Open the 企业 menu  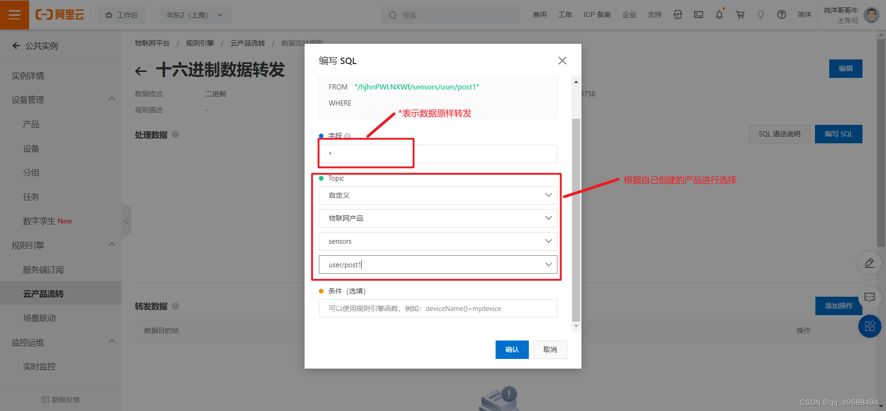[629, 15]
